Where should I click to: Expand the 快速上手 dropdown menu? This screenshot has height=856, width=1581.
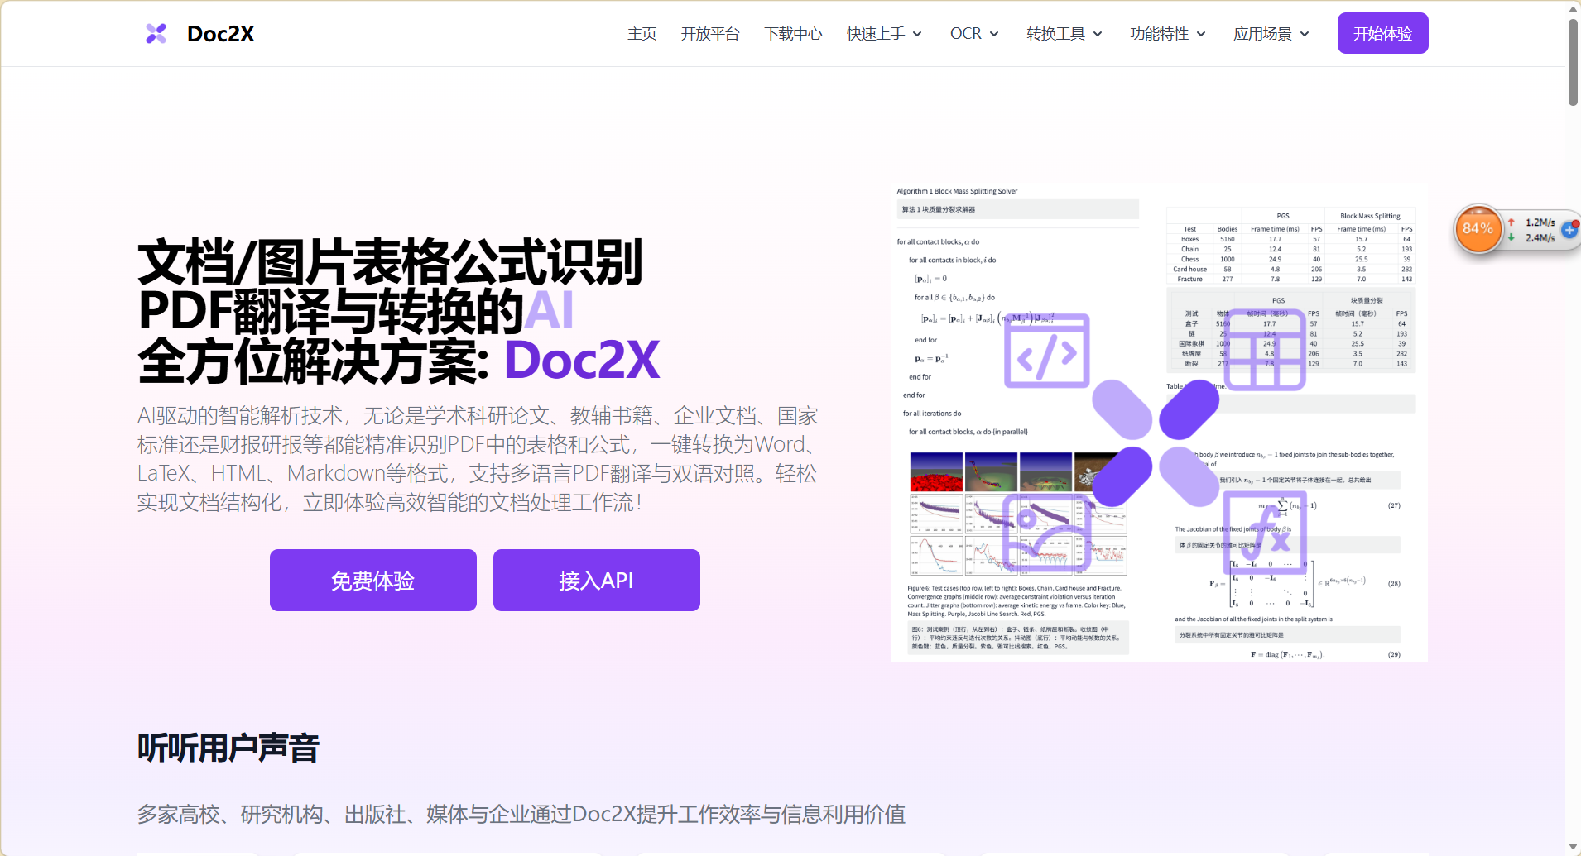click(x=884, y=34)
